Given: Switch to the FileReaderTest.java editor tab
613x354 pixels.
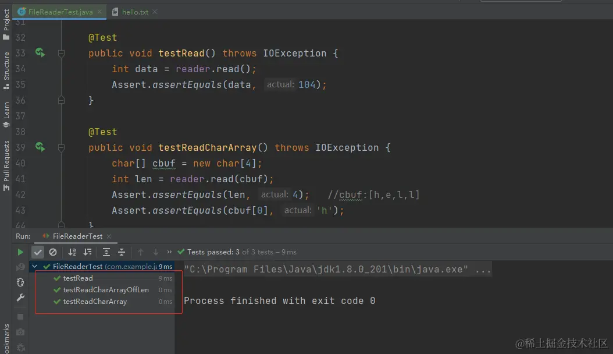Looking at the screenshot, I should [60, 12].
